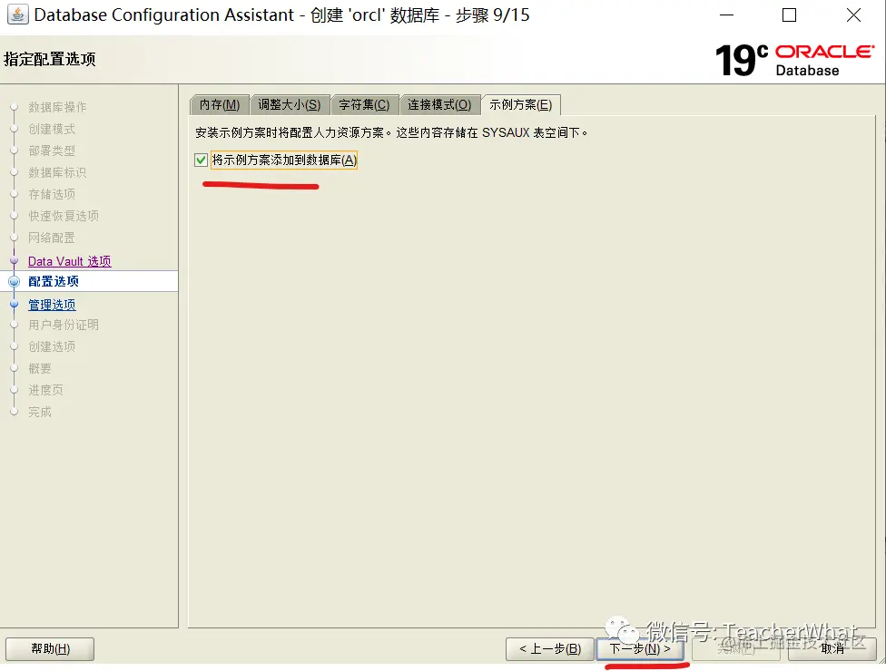Click the 部署类型 step label

[x=52, y=151]
